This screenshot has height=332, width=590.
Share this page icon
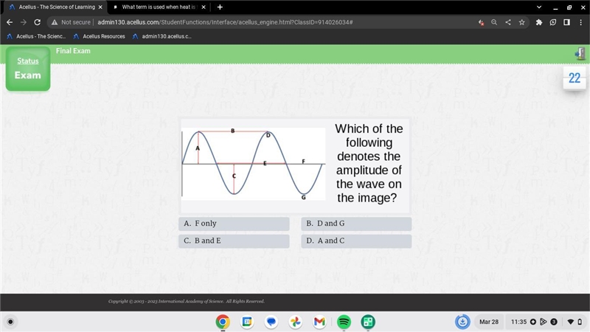(x=508, y=22)
